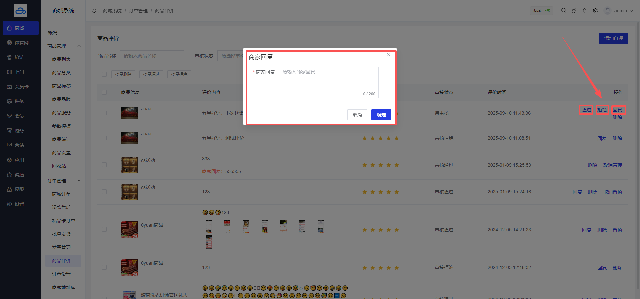Check the first aaaa review row checkbox
The image size is (640, 299).
click(x=104, y=113)
